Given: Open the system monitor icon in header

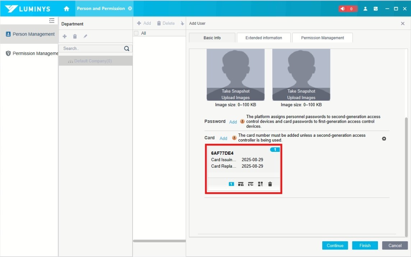Looking at the screenshot, I should click(376, 9).
